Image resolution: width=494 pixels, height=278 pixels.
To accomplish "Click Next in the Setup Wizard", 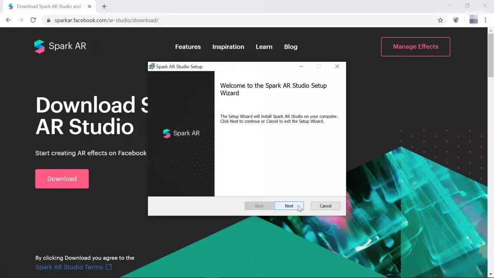I will (x=289, y=206).
